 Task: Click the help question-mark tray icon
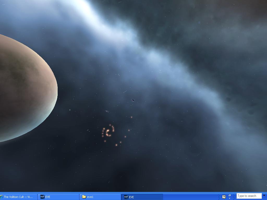click(x=224, y=197)
